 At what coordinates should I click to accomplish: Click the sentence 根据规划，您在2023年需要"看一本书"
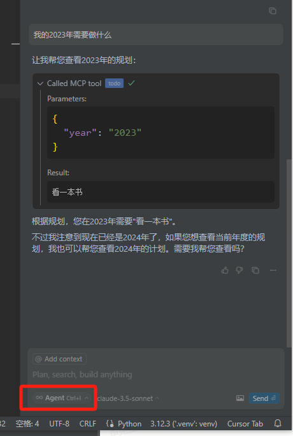[x=104, y=221]
